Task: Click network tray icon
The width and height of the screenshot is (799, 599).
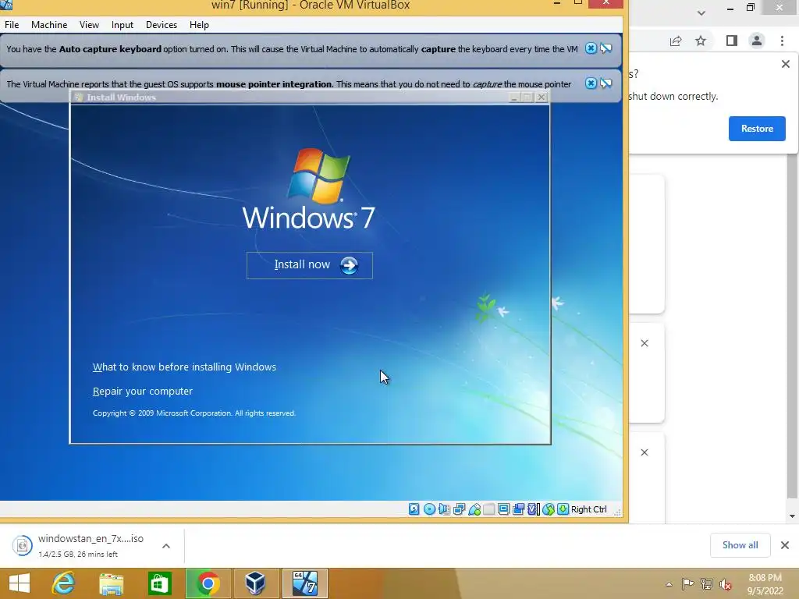Action: tap(707, 583)
